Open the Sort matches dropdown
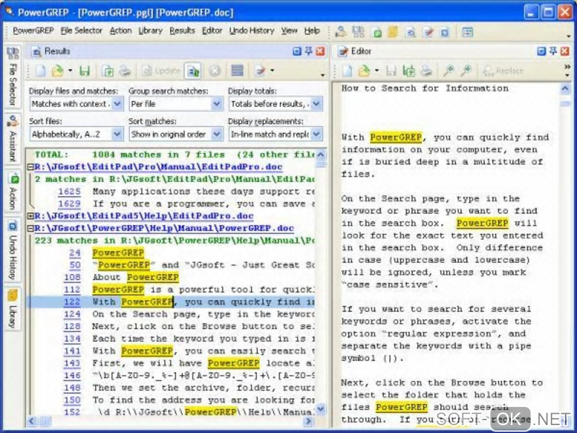The width and height of the screenshot is (577, 433). tap(217, 134)
